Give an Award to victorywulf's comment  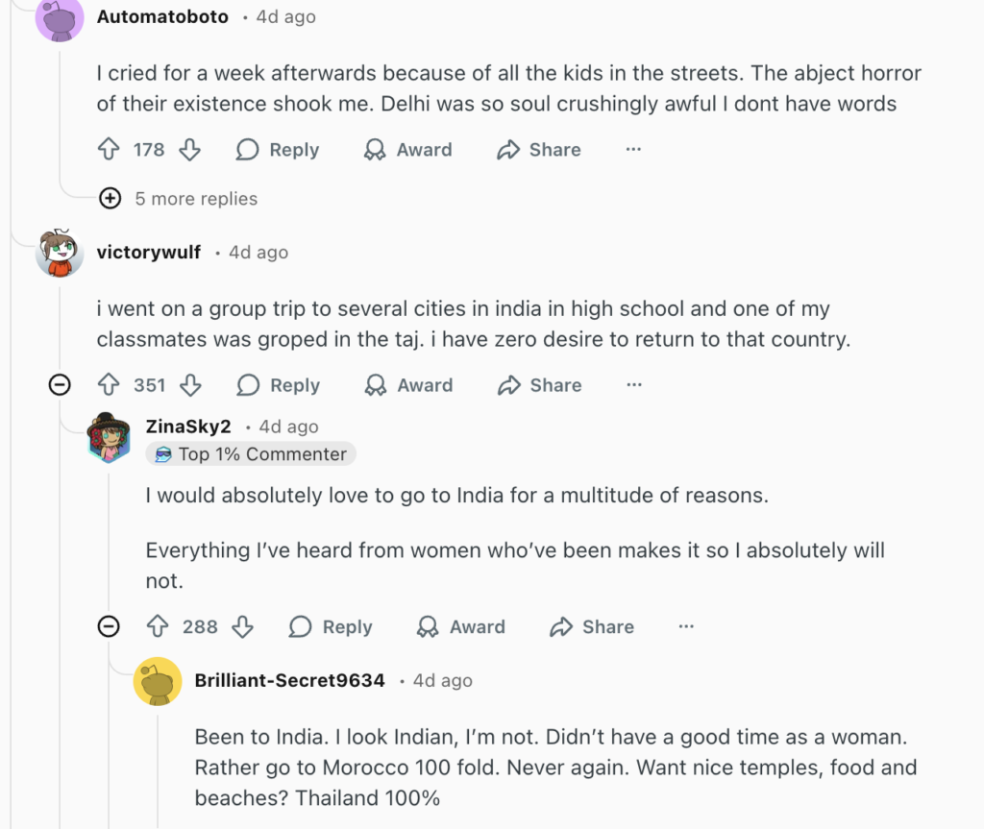[x=408, y=385]
